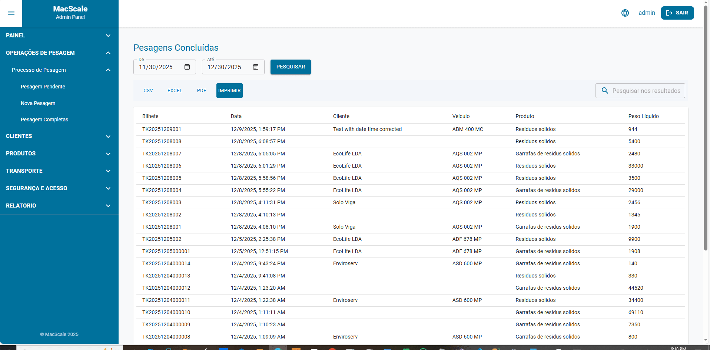Viewport: 710px width, 350px height.
Task: Open the De date calendar picker
Action: [187, 67]
